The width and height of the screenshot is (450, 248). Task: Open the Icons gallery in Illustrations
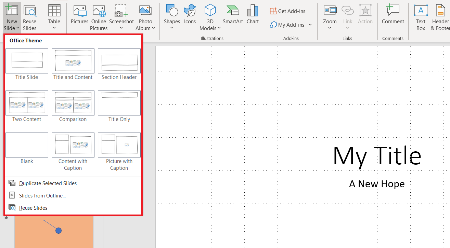[x=190, y=15]
